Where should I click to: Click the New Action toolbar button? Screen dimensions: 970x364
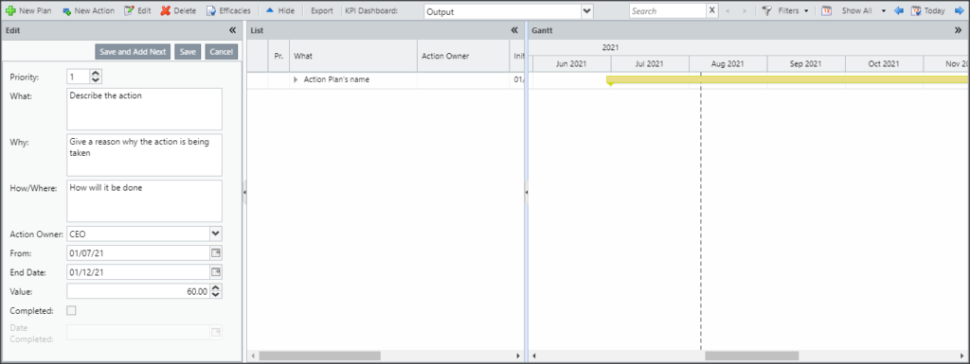pos(88,10)
